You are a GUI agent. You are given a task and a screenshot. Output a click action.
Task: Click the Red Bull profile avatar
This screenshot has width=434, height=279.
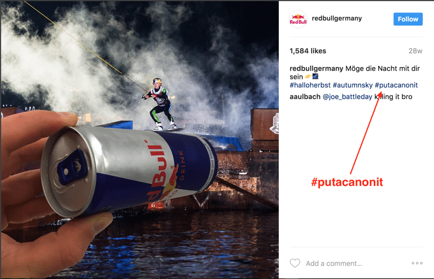[298, 19]
